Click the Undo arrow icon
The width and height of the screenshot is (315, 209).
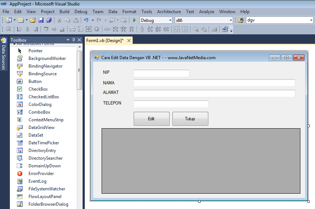(x=86, y=20)
